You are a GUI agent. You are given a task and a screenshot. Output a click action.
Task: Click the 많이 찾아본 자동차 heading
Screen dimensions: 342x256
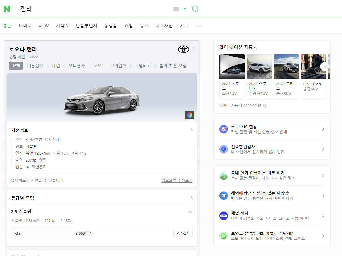(x=238, y=47)
